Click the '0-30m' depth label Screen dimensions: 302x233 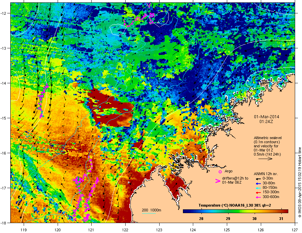pyautogui.click(x=268, y=179)
